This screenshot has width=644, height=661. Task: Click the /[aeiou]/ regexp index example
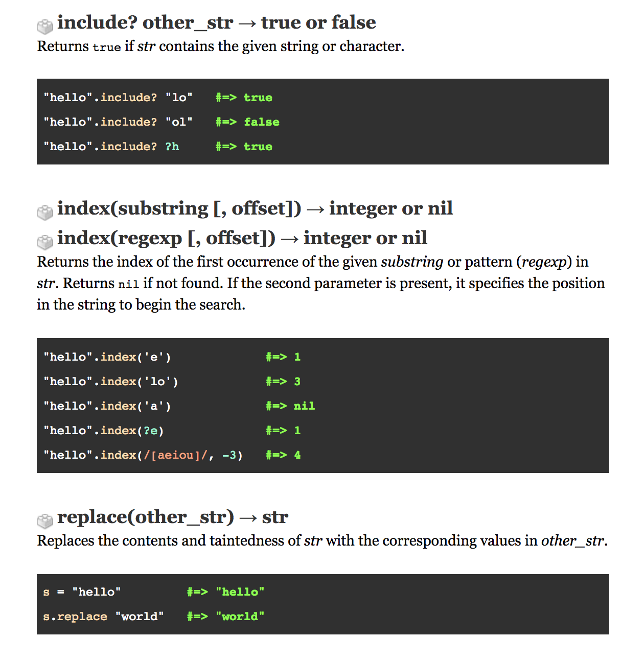176,455
